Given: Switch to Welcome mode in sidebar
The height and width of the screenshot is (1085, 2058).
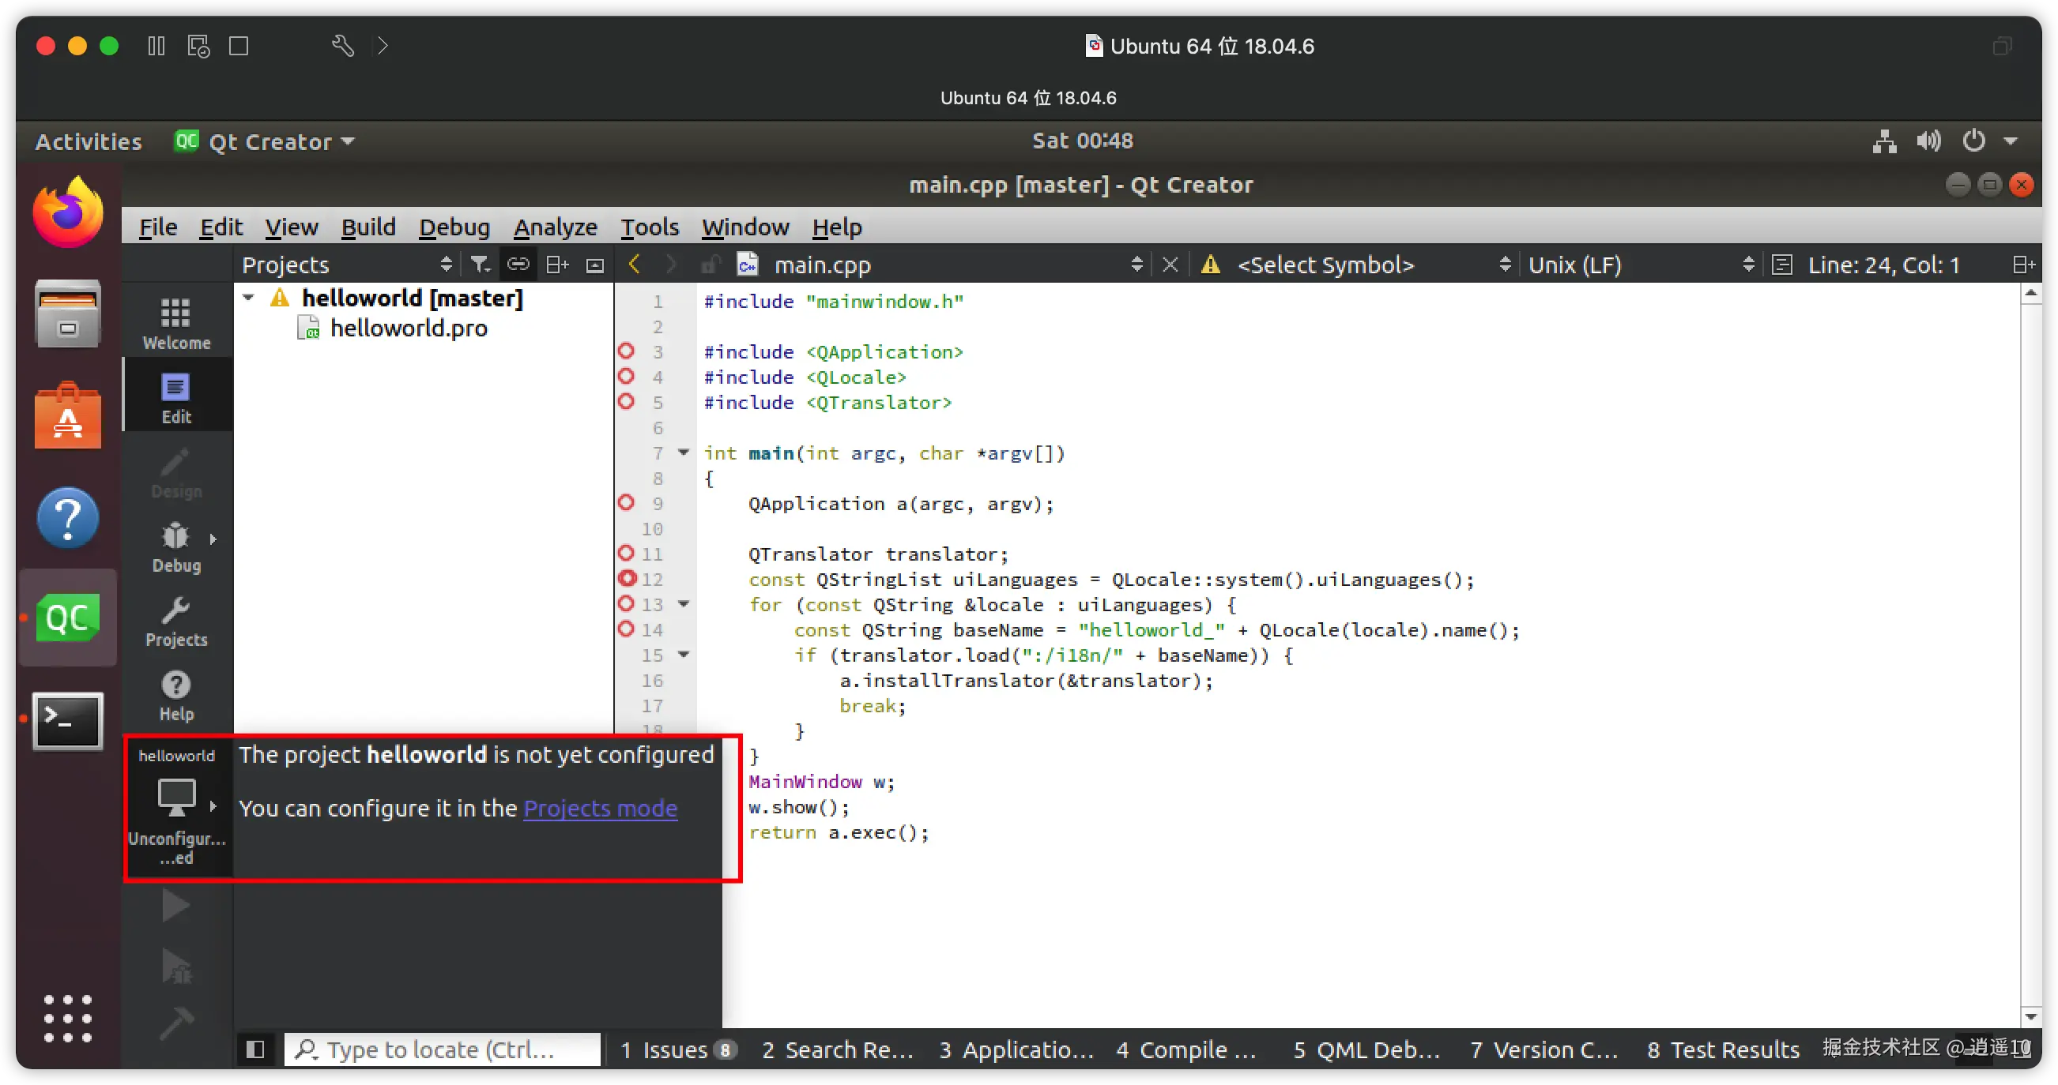Looking at the screenshot, I should click(x=175, y=322).
